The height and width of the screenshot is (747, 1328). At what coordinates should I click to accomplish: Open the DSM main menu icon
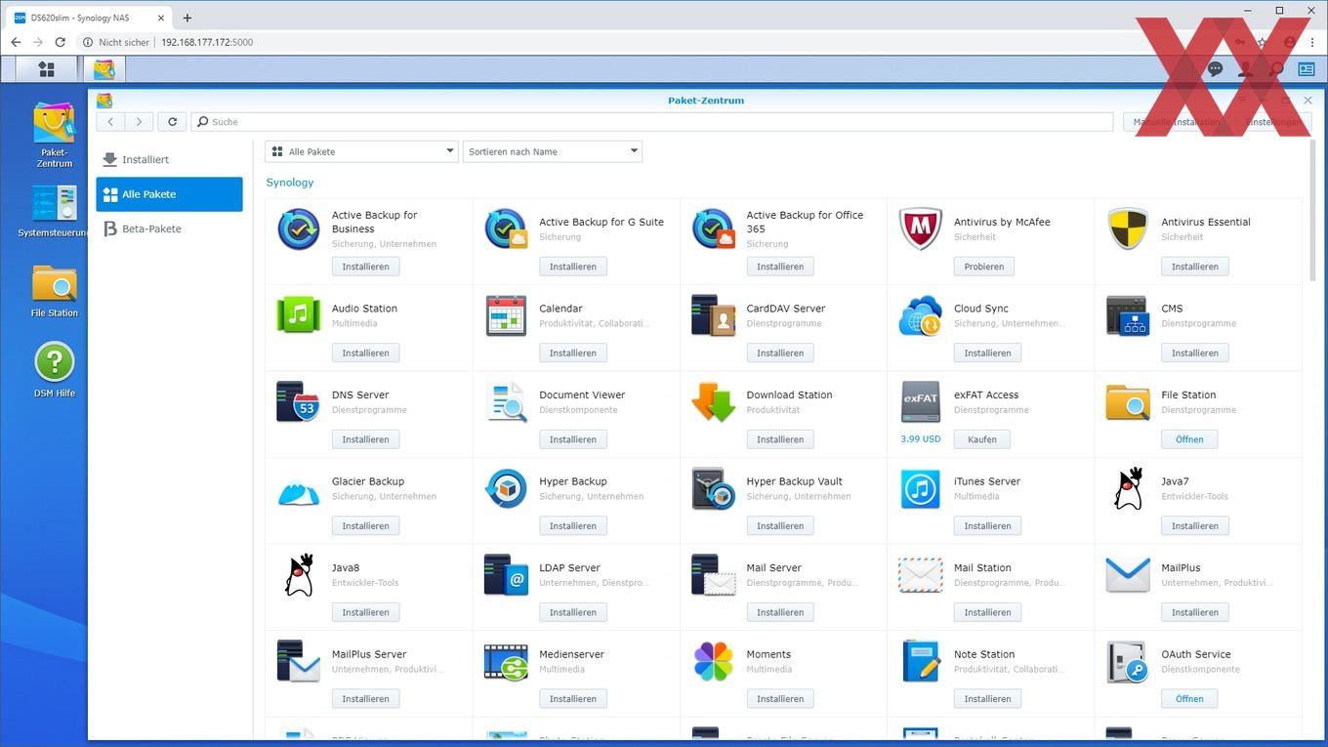pos(46,68)
